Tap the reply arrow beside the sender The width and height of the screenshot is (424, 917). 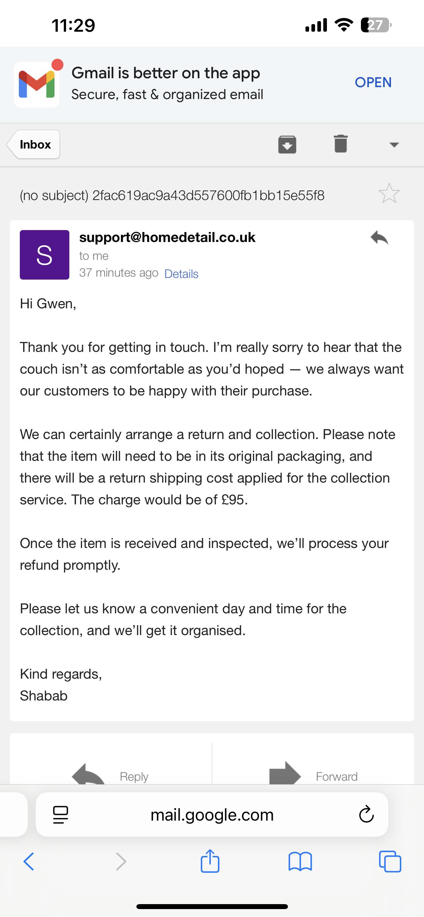tap(379, 238)
